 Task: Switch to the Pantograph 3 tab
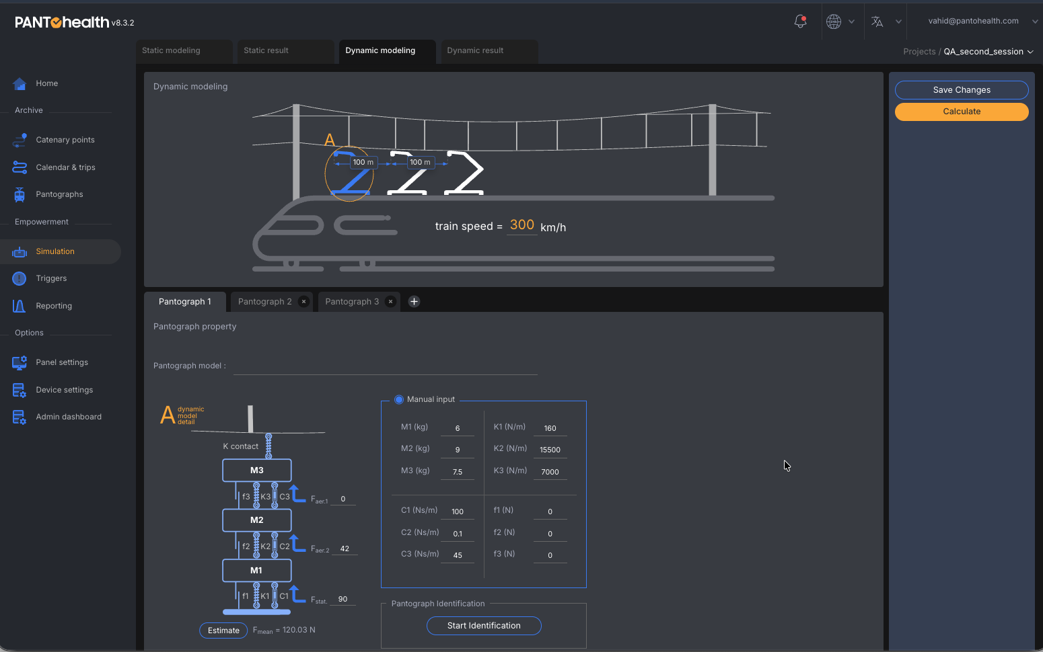click(352, 302)
